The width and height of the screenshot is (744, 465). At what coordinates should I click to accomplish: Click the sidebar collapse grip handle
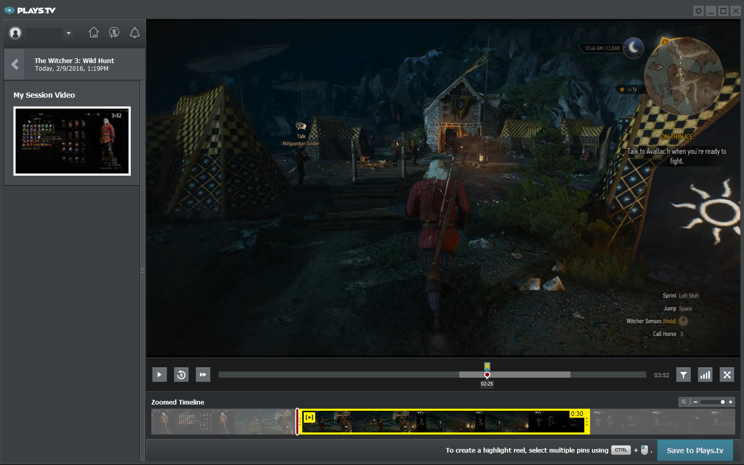pos(143,270)
